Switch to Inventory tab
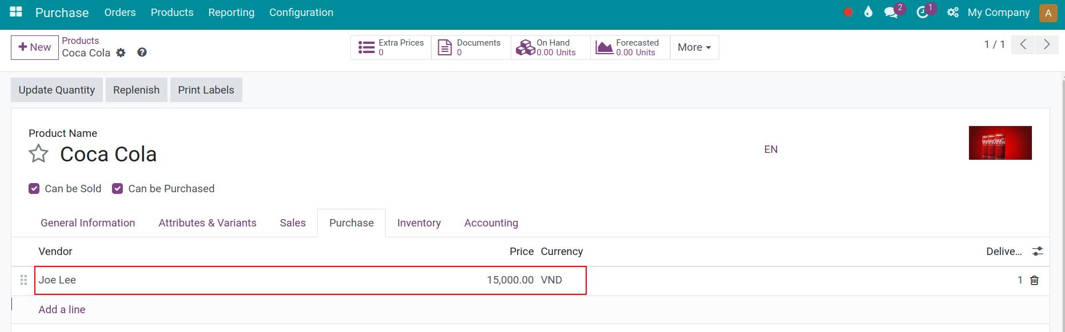The height and width of the screenshot is (332, 1065). point(419,223)
